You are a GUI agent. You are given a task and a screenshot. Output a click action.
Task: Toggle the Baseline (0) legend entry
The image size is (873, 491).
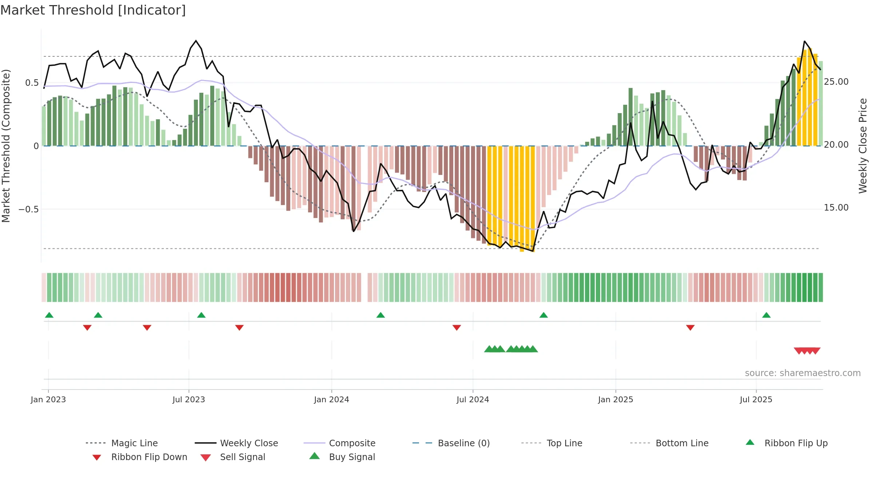click(x=451, y=443)
